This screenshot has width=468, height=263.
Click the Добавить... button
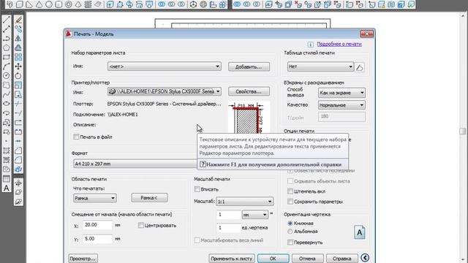pyautogui.click(x=249, y=66)
